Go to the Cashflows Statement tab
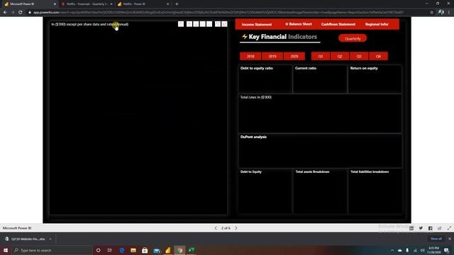 coord(338,24)
